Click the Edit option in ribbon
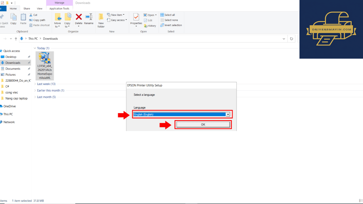 click(x=148, y=20)
